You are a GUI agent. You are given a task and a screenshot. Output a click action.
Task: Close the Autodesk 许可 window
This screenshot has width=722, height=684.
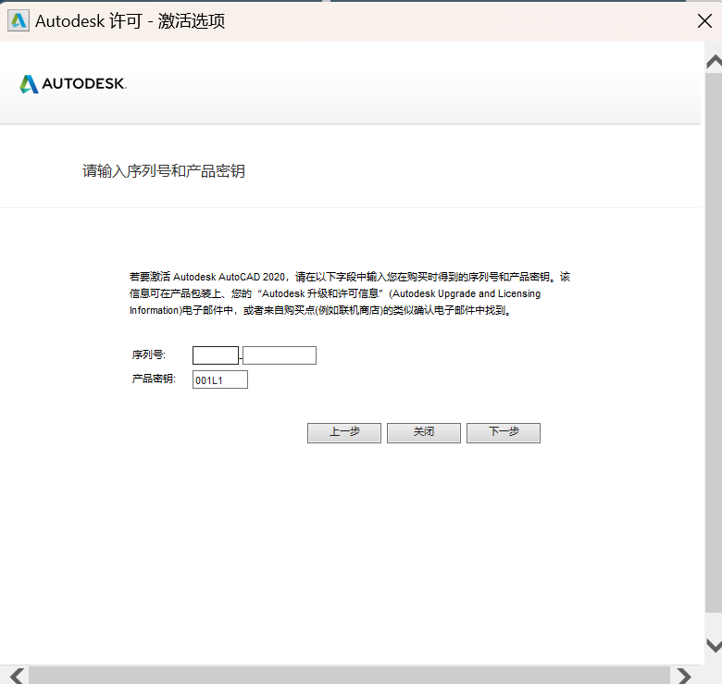click(704, 20)
